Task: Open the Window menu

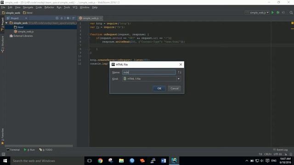Action: coord(85,7)
